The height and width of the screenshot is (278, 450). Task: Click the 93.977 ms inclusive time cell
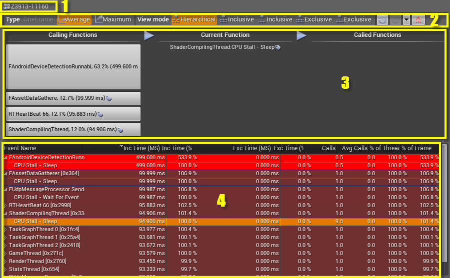pyautogui.click(x=152, y=229)
